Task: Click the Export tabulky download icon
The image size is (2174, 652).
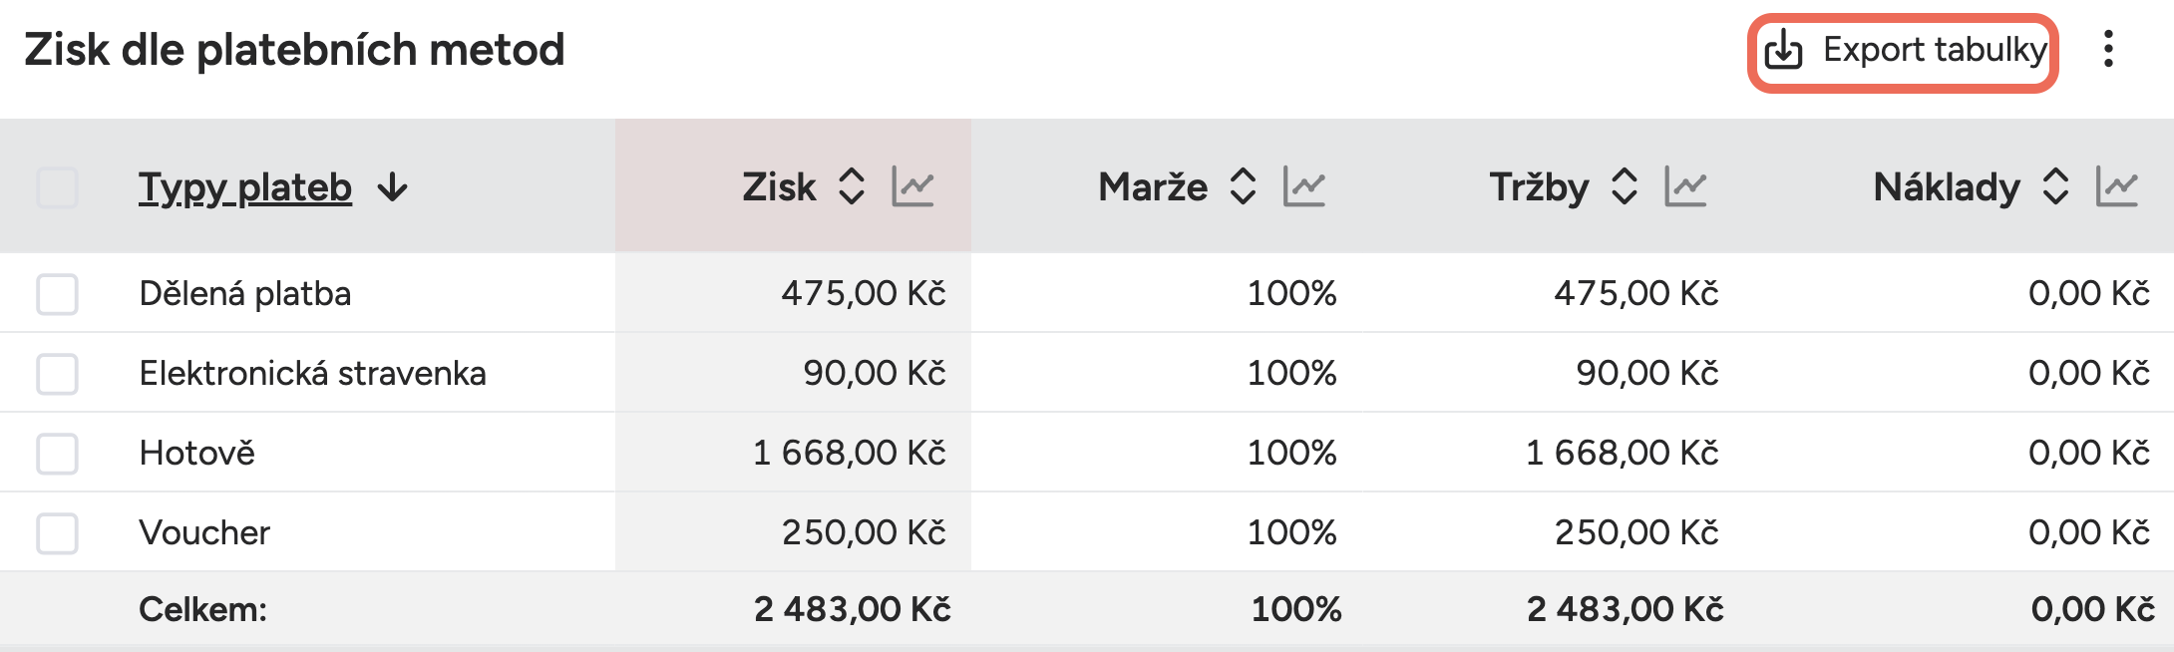Action: (x=1783, y=50)
